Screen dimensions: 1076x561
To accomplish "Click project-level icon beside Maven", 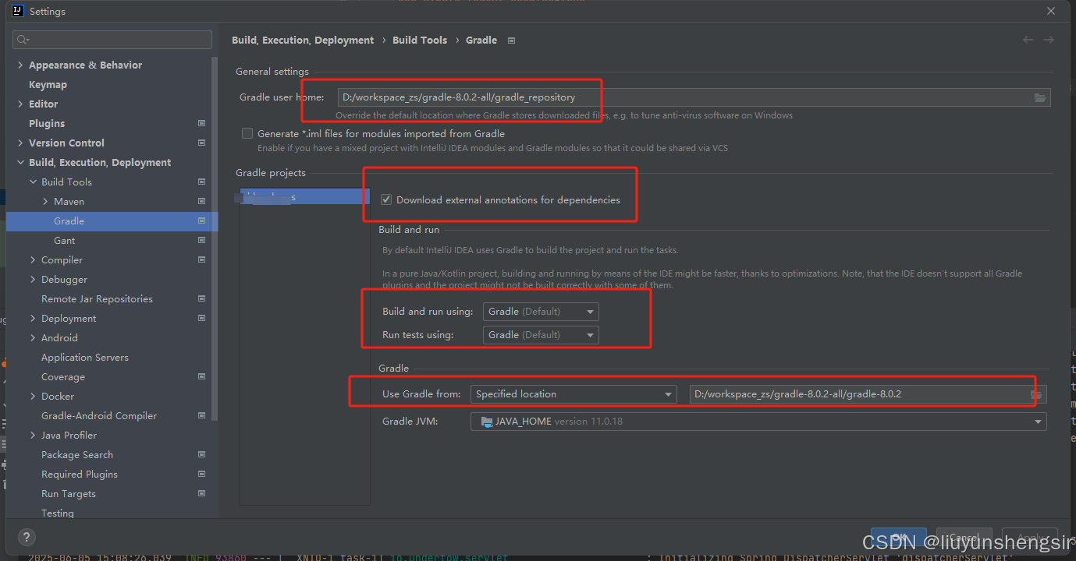I will tap(201, 201).
